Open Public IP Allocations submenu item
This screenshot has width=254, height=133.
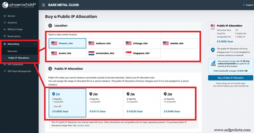(18, 58)
